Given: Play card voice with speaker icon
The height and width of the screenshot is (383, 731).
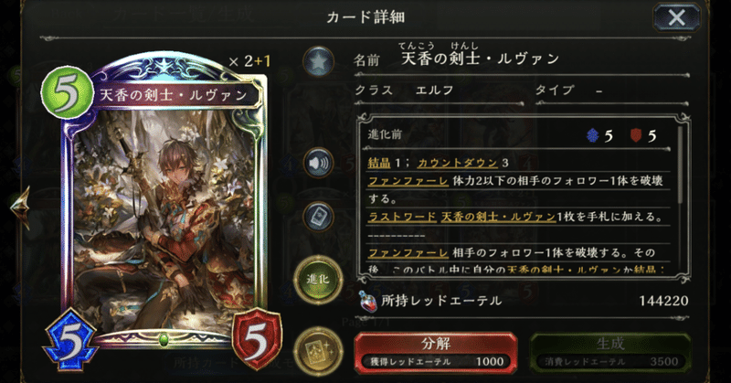Looking at the screenshot, I should point(318,163).
